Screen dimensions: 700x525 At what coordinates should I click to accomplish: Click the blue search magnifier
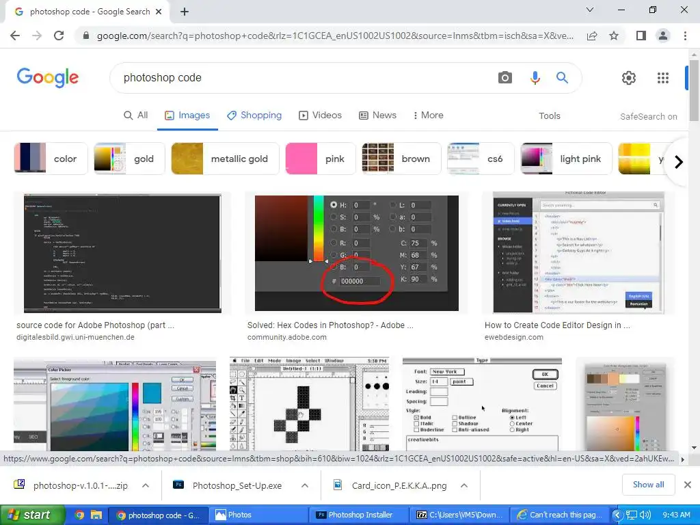562,78
